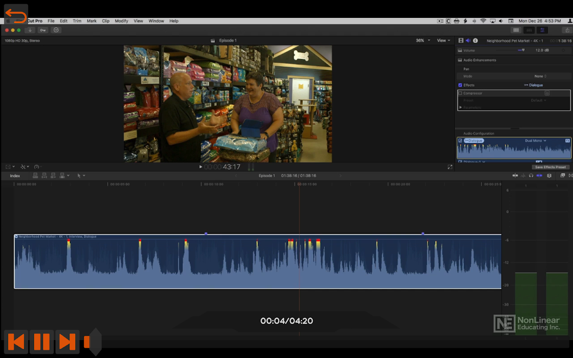Click the Save Effects Preset button
Viewport: 573px width, 358px height.
click(550, 167)
